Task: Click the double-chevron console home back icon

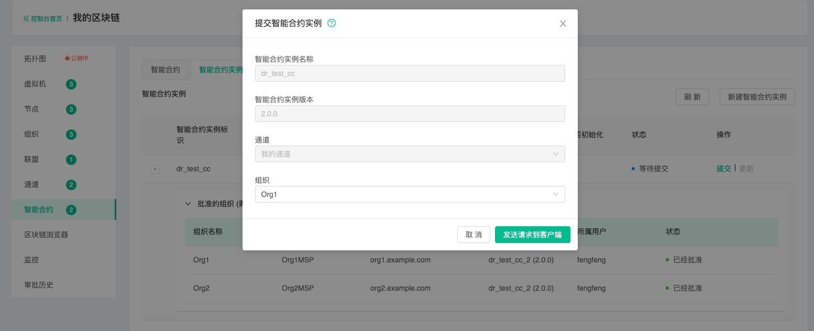Action: pyautogui.click(x=26, y=18)
